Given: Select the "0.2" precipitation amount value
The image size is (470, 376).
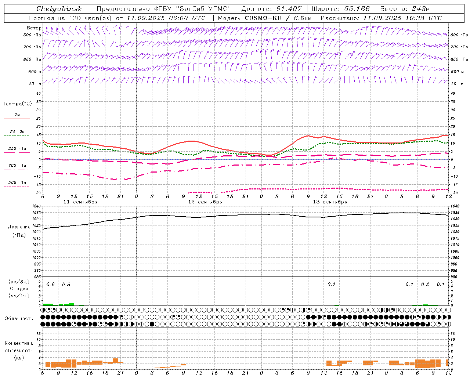Looking at the screenshot, I should click(x=425, y=285).
